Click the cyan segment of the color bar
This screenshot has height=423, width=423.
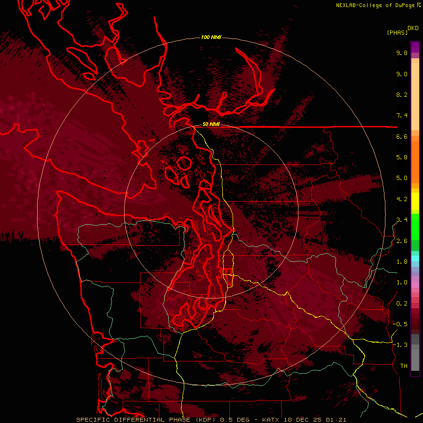[415, 258]
